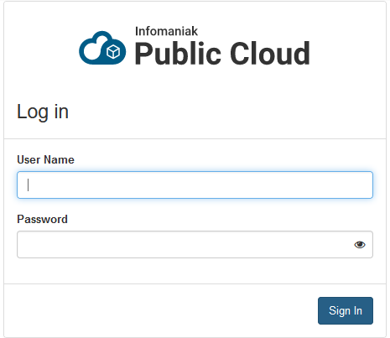Click the word "Name" in the User Name label
This screenshot has height=338, width=390.
click(59, 159)
